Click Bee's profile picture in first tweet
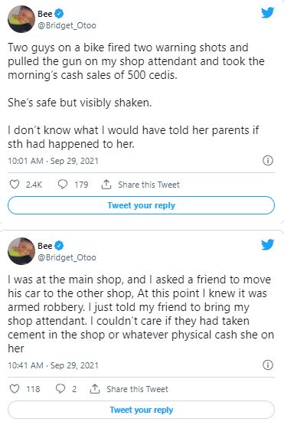Screen dimensions: 284x422 [21, 19]
